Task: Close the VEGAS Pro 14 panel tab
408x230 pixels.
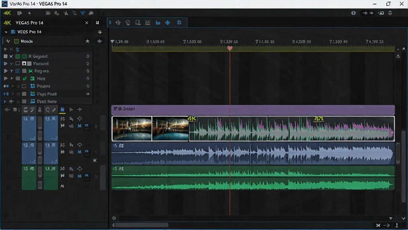Action: (x=86, y=23)
